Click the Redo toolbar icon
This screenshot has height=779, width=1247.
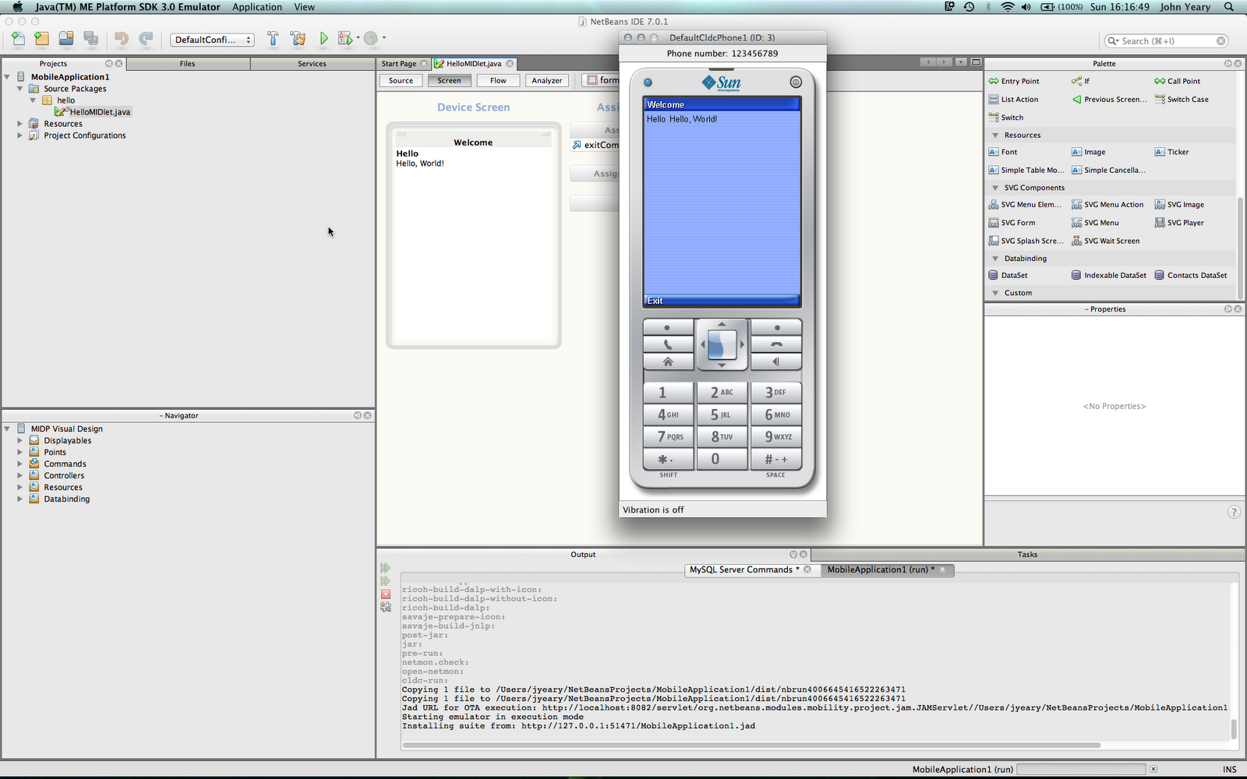pos(146,38)
